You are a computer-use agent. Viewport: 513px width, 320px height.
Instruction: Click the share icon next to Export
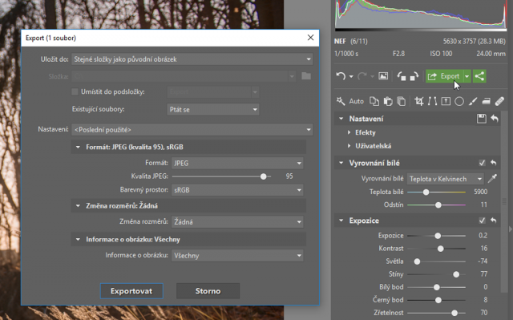coord(479,76)
